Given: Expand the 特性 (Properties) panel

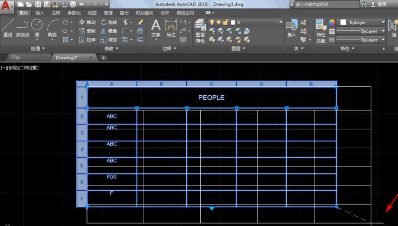Looking at the screenshot, I should point(347,49).
